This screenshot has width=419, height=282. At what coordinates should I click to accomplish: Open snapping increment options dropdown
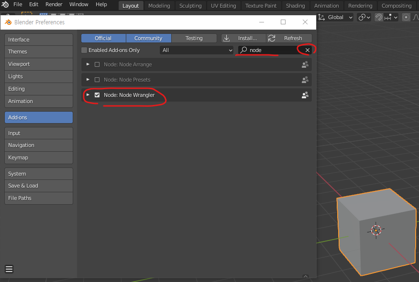[x=391, y=17]
